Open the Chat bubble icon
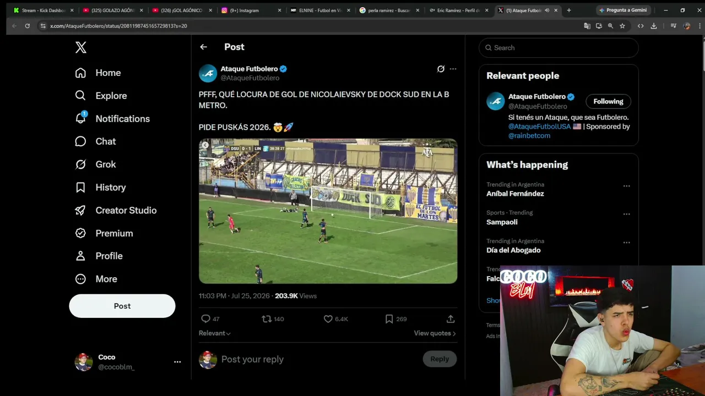Viewport: 705px width, 396px height. [x=80, y=141]
